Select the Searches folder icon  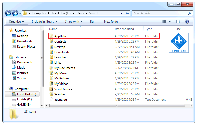pos(51,94)
